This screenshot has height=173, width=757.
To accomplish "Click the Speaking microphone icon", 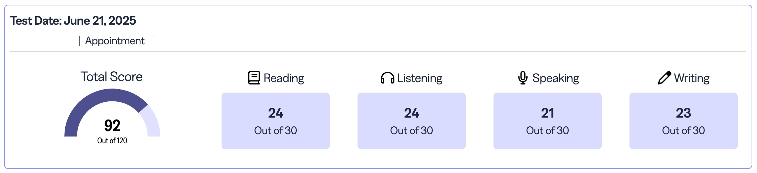I will pyautogui.click(x=523, y=78).
